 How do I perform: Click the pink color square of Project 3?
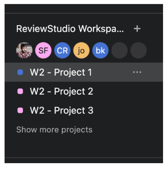tap(20, 110)
